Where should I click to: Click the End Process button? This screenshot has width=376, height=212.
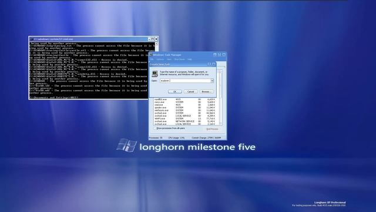point(212,129)
